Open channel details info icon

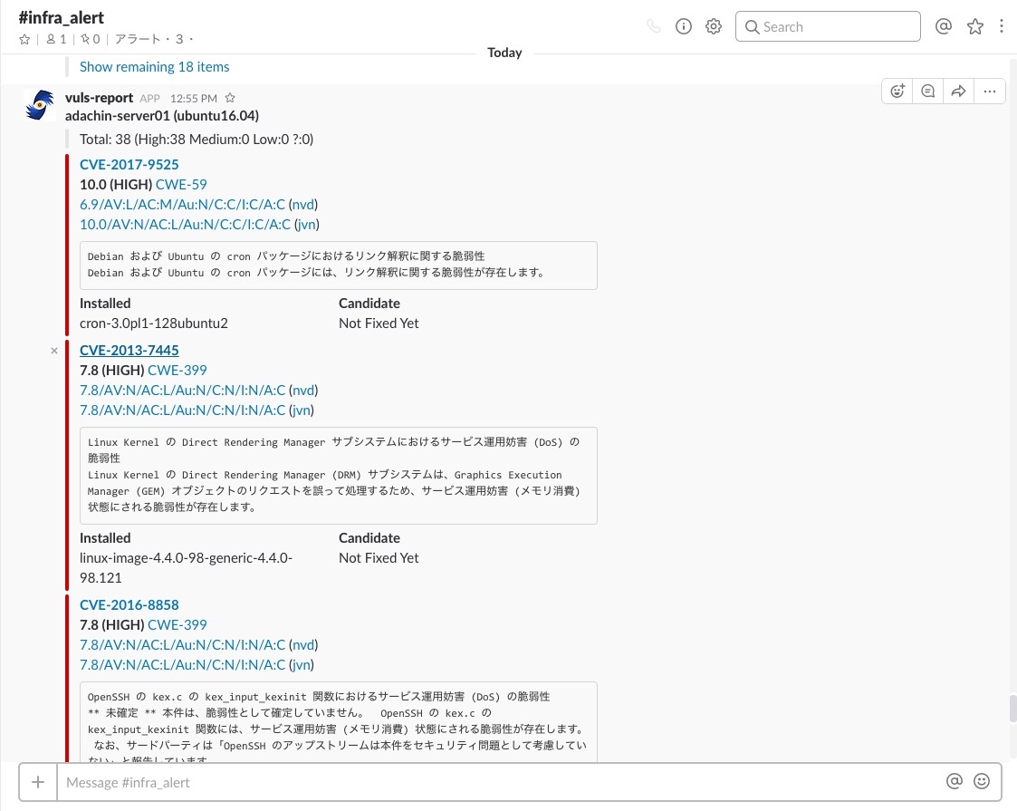coord(684,27)
